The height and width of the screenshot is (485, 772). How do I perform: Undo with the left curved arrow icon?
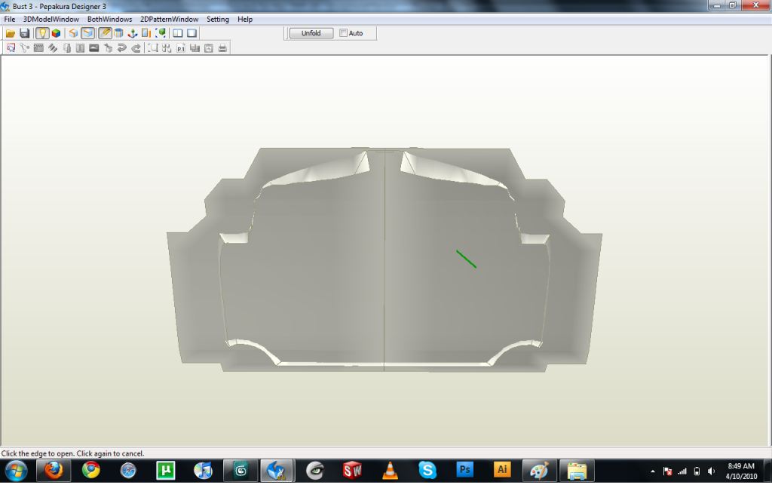[121, 48]
